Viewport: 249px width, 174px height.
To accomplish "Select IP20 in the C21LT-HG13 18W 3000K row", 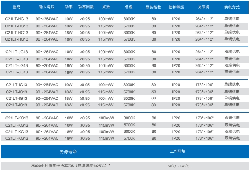I will pyautogui.click(x=176, y=33).
